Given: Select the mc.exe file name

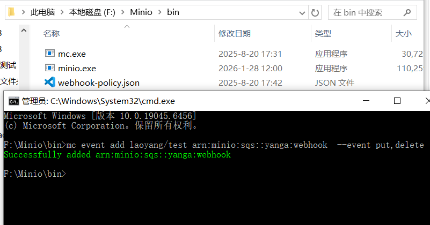Looking at the screenshot, I should pyautogui.click(x=72, y=54).
